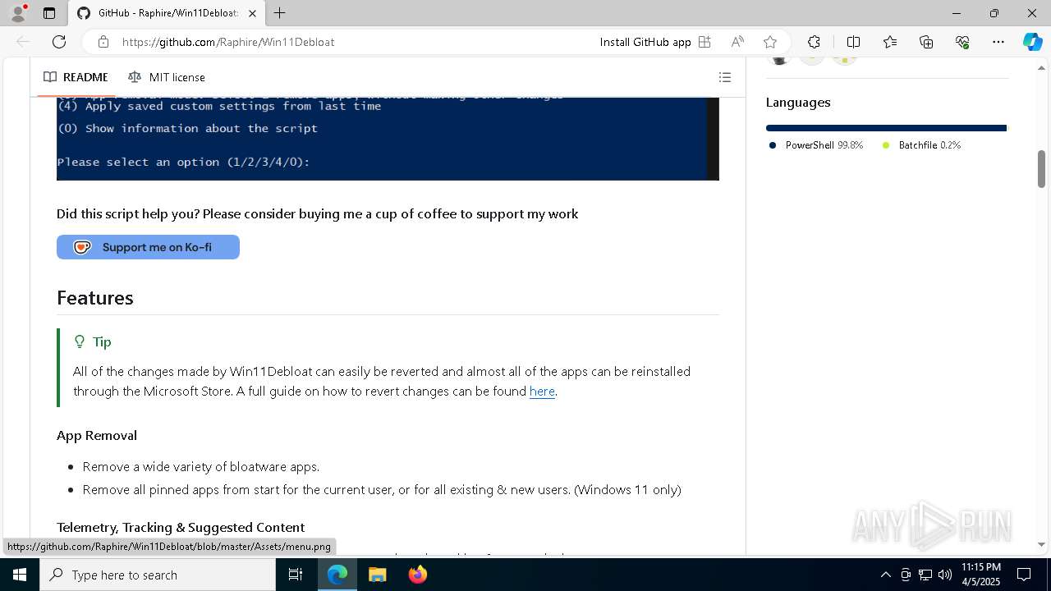Open the Extensions puzzle icon
This screenshot has width=1051, height=591.
814,42
